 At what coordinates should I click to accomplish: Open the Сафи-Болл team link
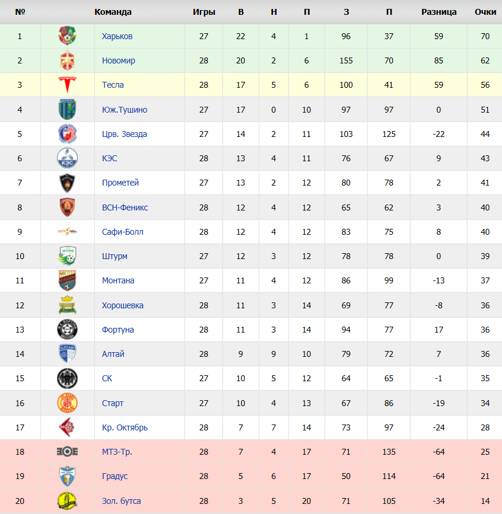(122, 232)
